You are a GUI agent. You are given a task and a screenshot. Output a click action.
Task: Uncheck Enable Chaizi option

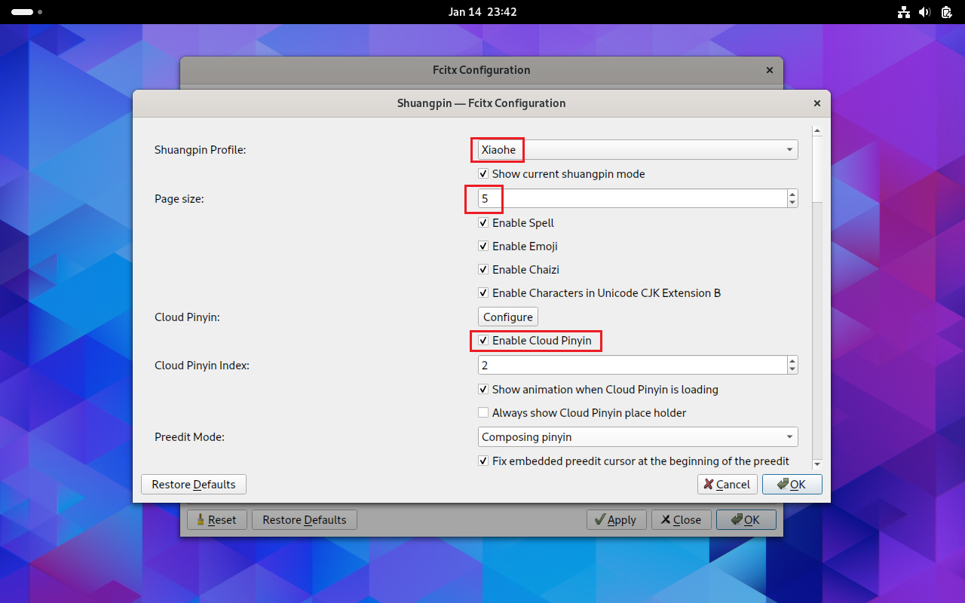519,270
